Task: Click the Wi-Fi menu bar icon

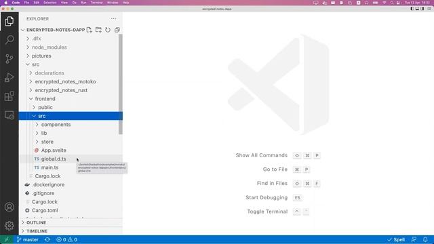Action: point(384,3)
